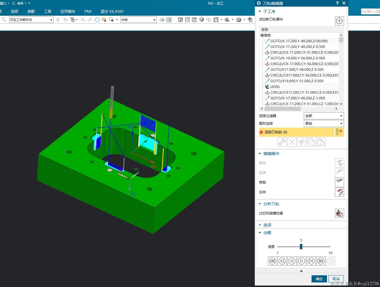Click the paste clipboard icon

(321, 142)
